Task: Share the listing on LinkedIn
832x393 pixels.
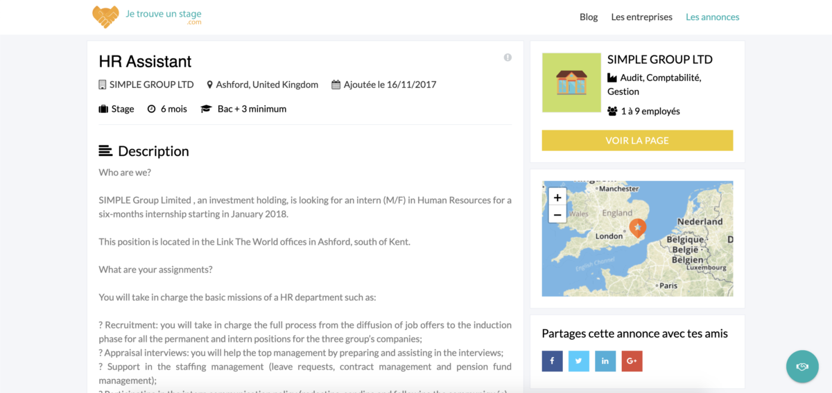Action: (x=605, y=361)
